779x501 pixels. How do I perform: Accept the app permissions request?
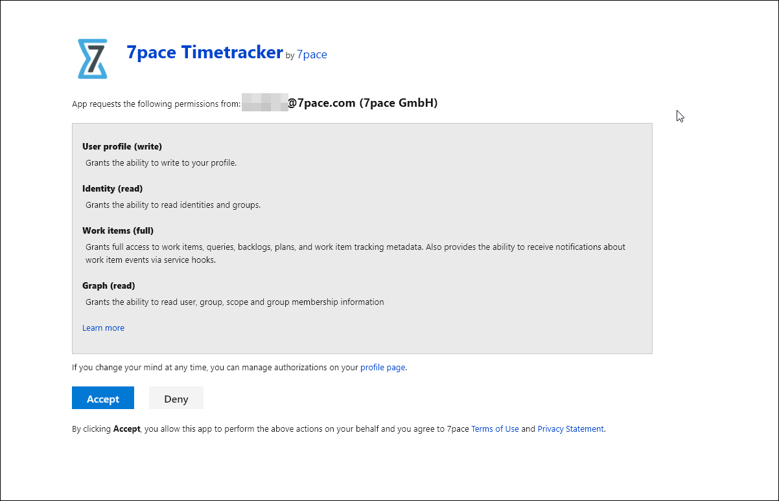coord(103,398)
